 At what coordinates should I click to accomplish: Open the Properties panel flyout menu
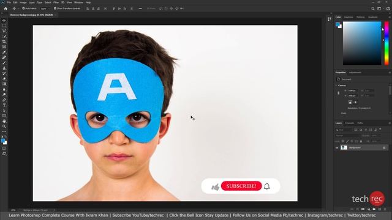[x=390, y=73]
